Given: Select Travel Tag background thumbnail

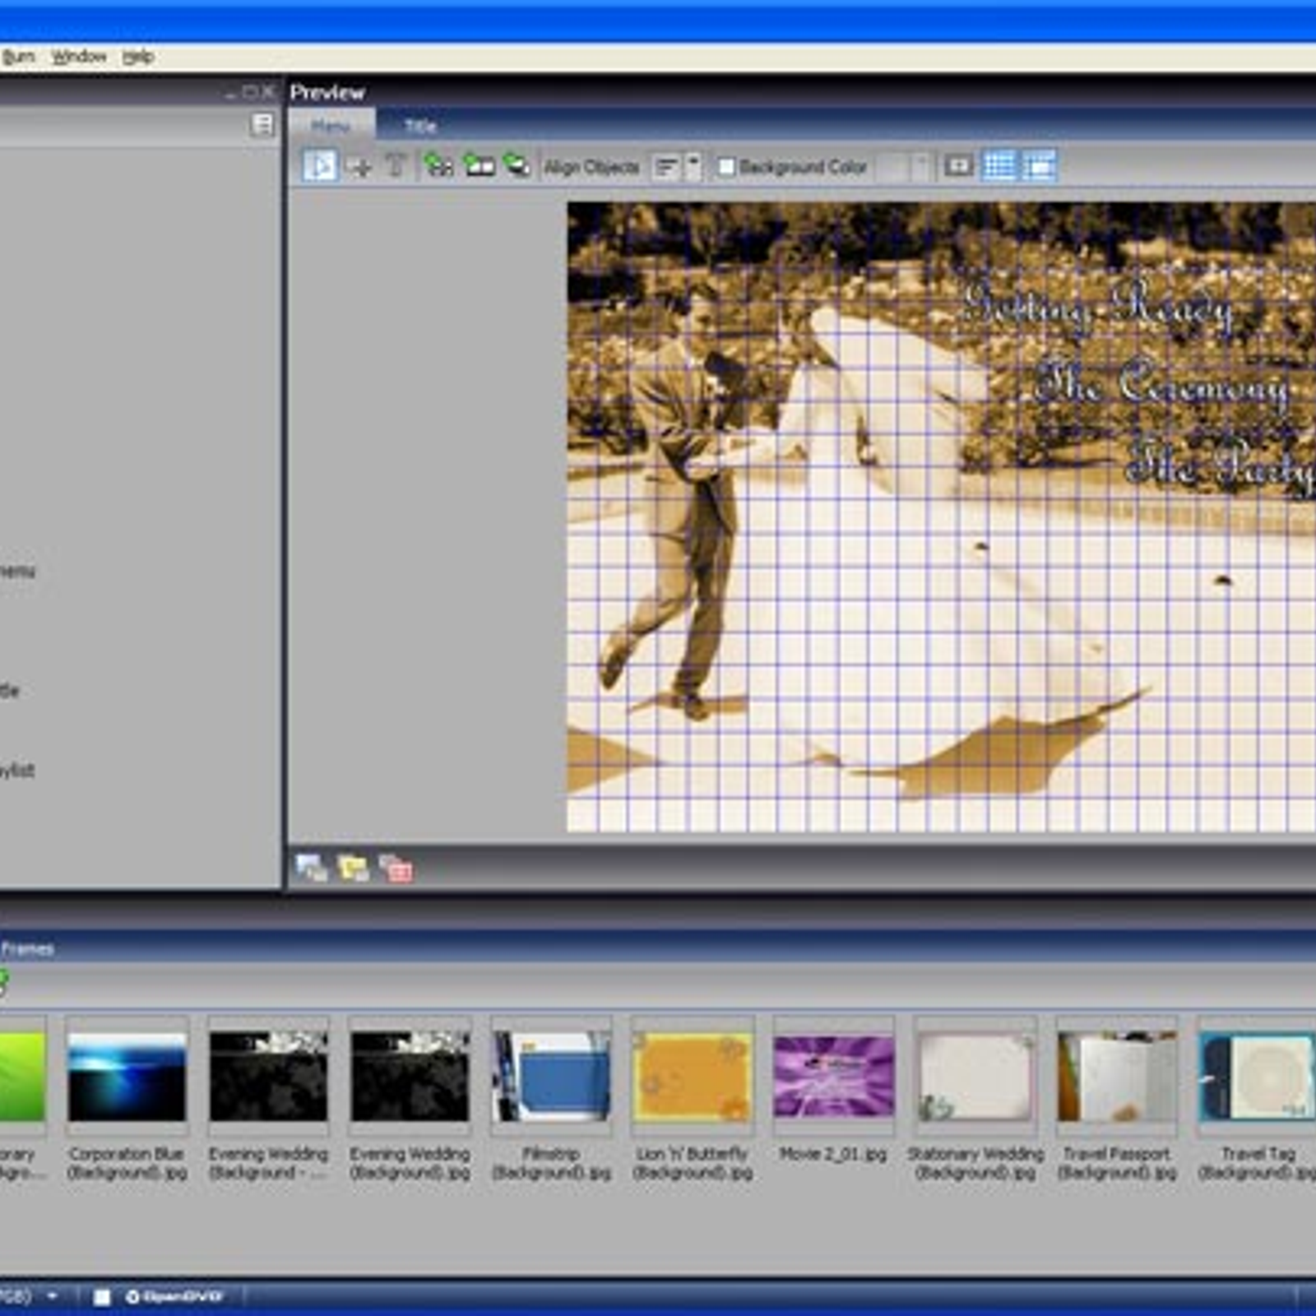Looking at the screenshot, I should click(x=1257, y=1076).
